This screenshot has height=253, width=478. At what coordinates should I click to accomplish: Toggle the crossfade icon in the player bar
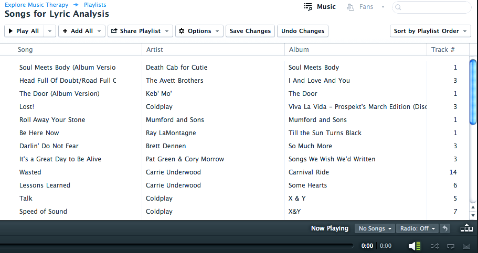coord(466,246)
